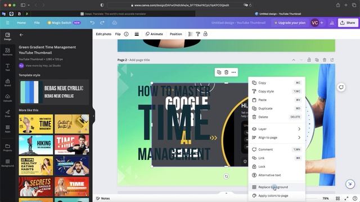Image resolution: width=360 pixels, height=202 pixels.
Task: Click Edit photo button
Action: 103,34
